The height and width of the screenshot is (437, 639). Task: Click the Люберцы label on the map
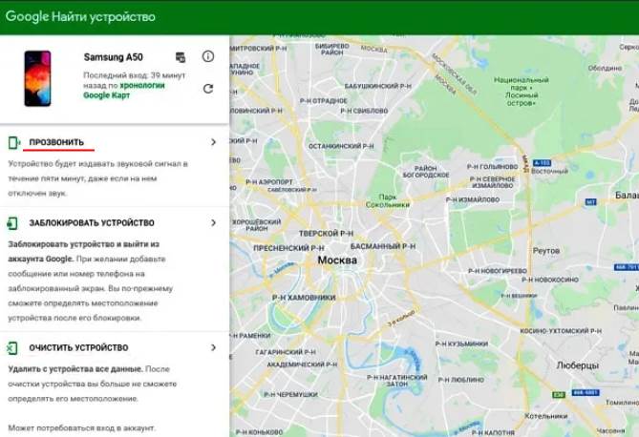pyautogui.click(x=578, y=365)
